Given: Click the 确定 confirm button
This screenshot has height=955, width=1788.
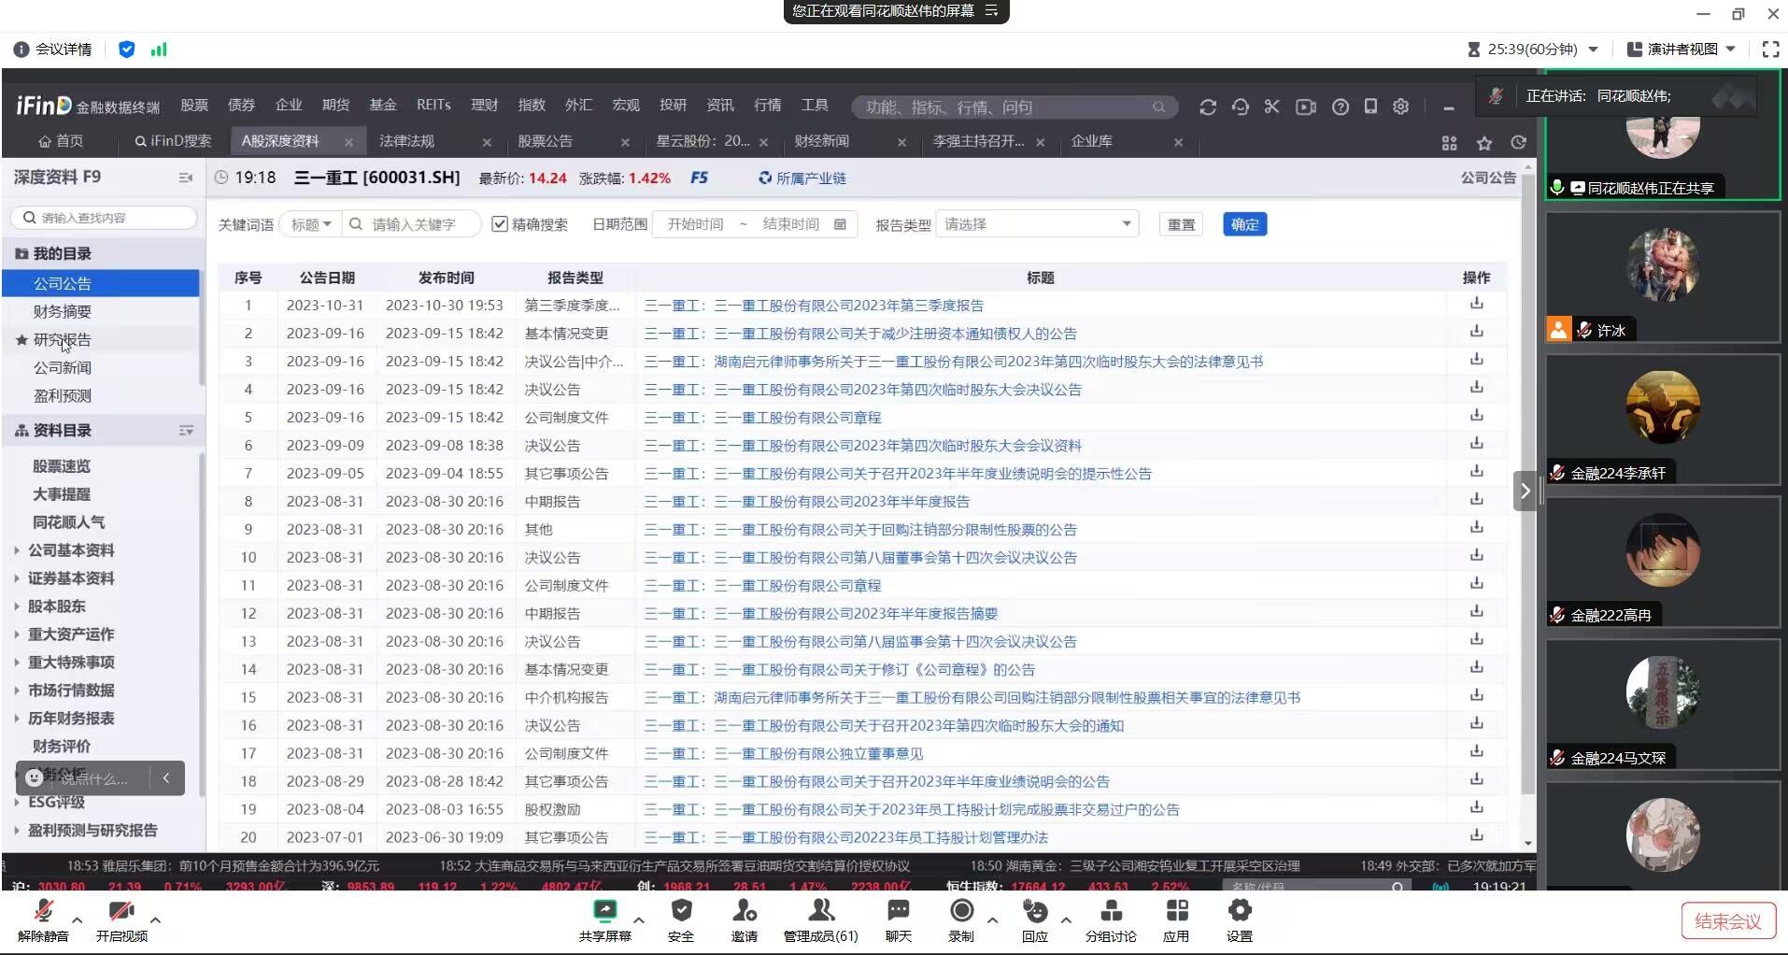Looking at the screenshot, I should 1244,224.
